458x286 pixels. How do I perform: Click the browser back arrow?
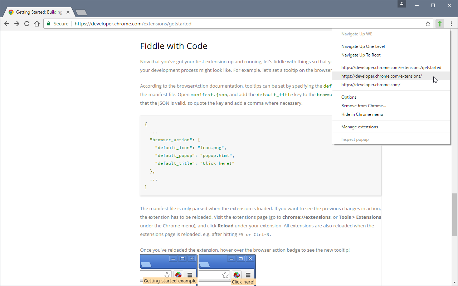pyautogui.click(x=7, y=24)
